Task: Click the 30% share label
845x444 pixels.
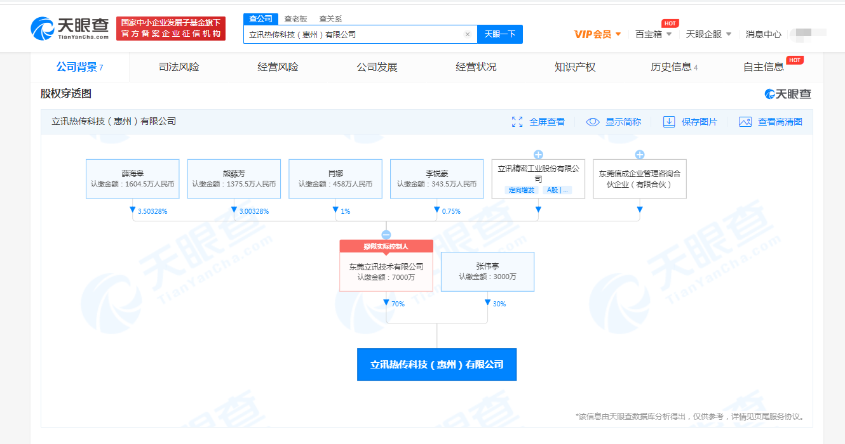Action: (499, 304)
